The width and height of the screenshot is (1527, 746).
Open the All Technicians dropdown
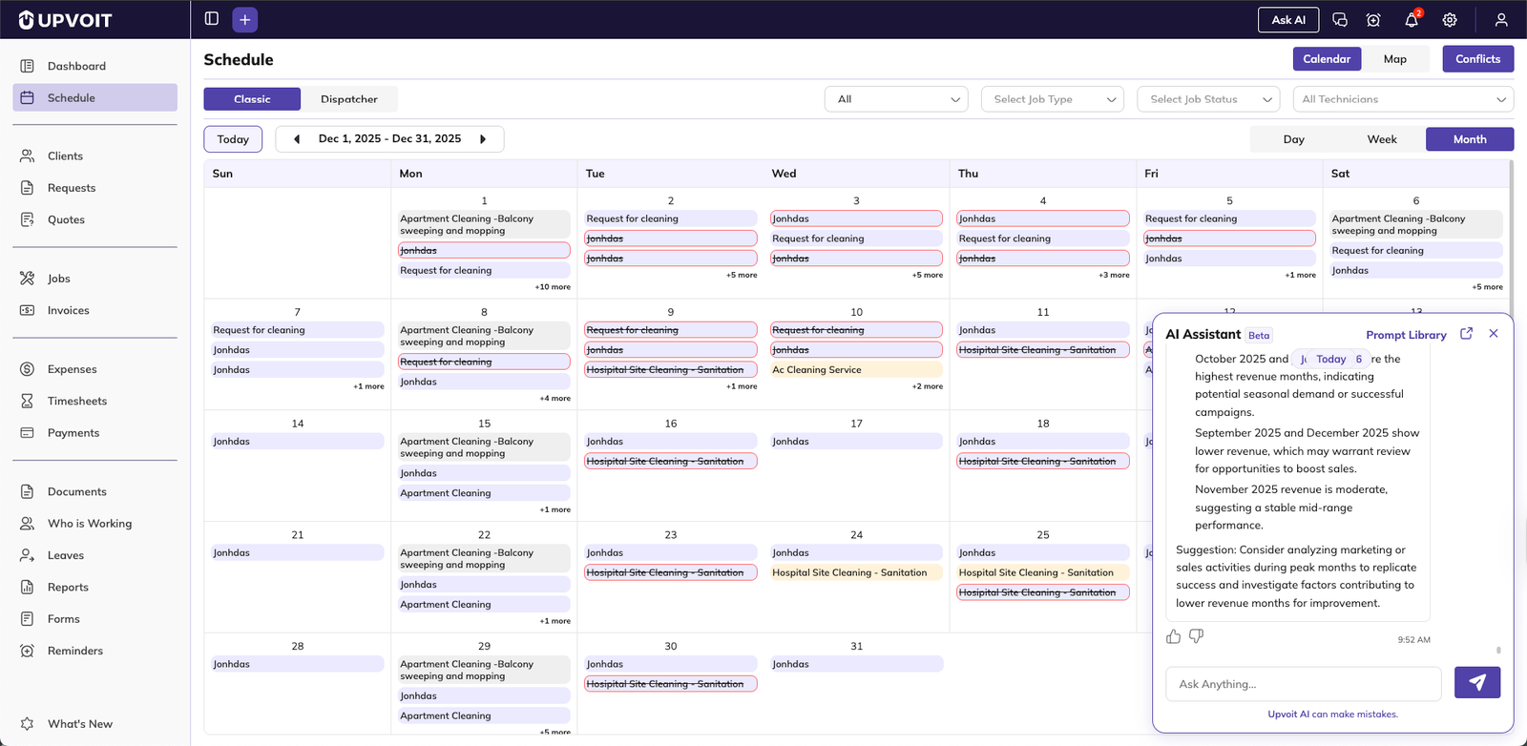[1402, 99]
